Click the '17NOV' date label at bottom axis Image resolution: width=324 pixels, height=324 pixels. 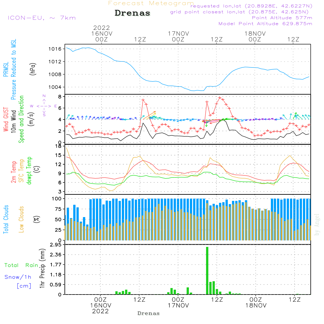[178, 306]
